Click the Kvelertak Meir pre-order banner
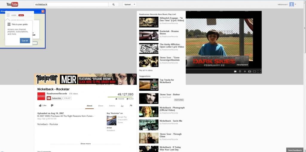 tap(85, 79)
